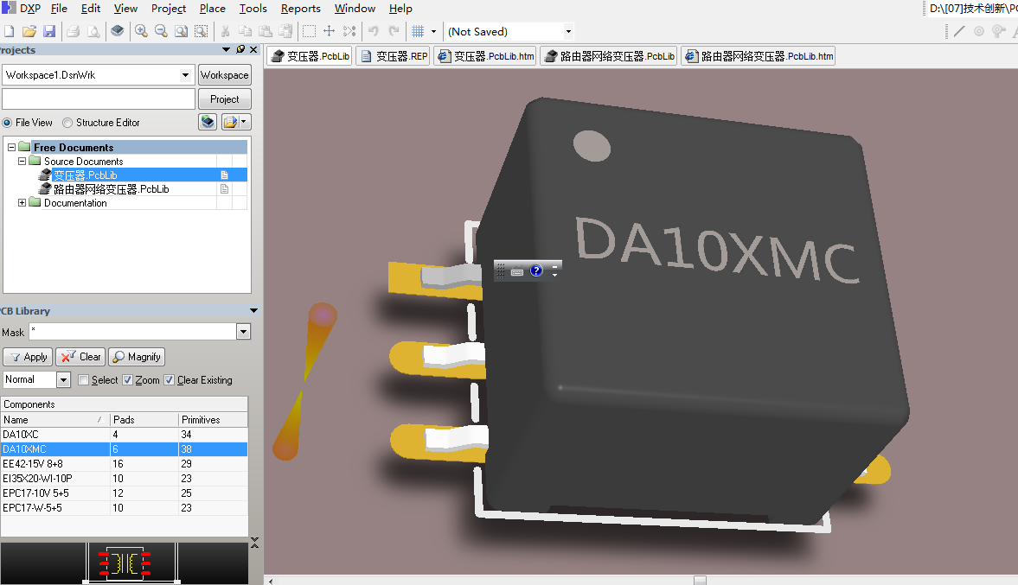
Task: Sort components by Name column header
Action: (x=54, y=420)
